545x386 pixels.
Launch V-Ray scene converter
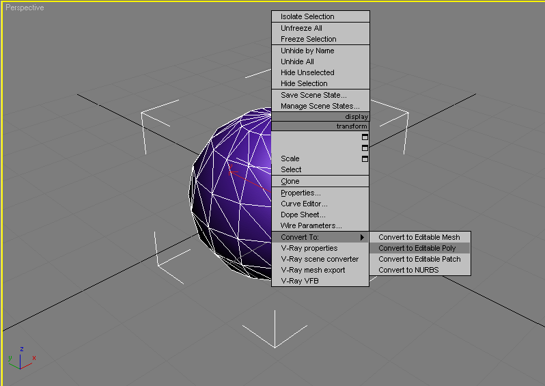pos(320,259)
